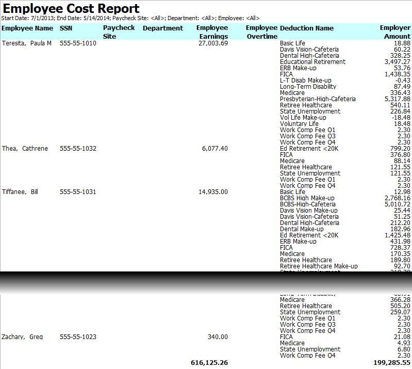412x369 pixels.
Task: Click Davis Vision Make-up deduction
Action: point(309,211)
